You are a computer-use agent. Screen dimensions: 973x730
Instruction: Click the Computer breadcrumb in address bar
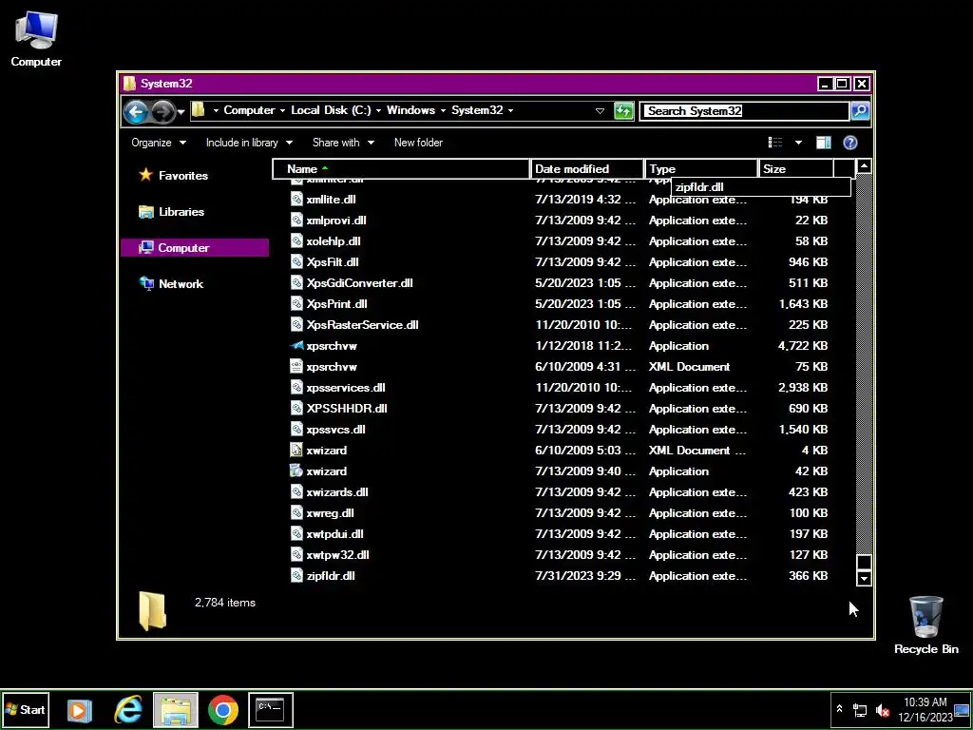click(x=249, y=110)
